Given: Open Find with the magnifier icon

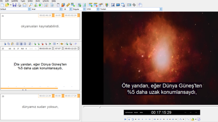Looking at the screenshot, I should click(31, 5).
